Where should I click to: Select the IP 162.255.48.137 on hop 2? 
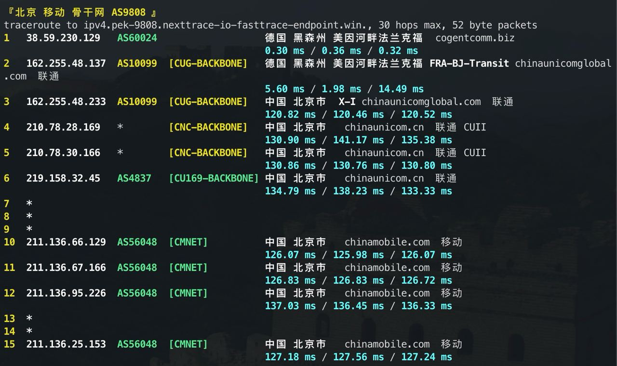click(x=66, y=63)
